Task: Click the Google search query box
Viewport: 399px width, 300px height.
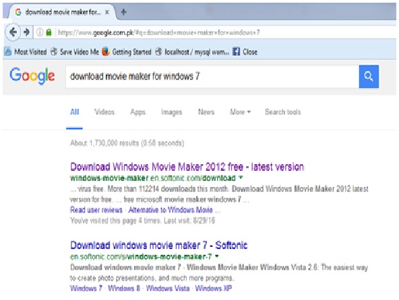Action: tap(212, 77)
